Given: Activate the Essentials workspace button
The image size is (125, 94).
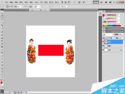Looking at the screenshot, I should coord(96,2).
